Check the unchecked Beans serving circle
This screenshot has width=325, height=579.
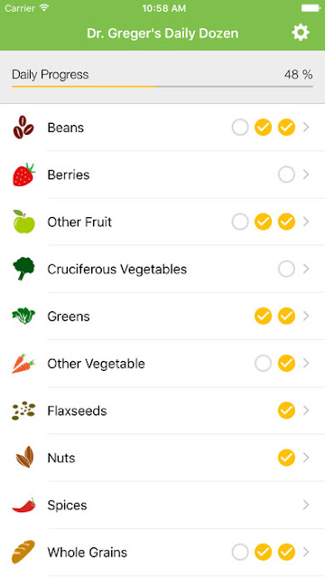pyautogui.click(x=240, y=128)
